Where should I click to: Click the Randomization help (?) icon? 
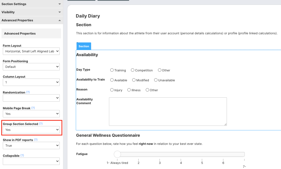tap(28, 92)
